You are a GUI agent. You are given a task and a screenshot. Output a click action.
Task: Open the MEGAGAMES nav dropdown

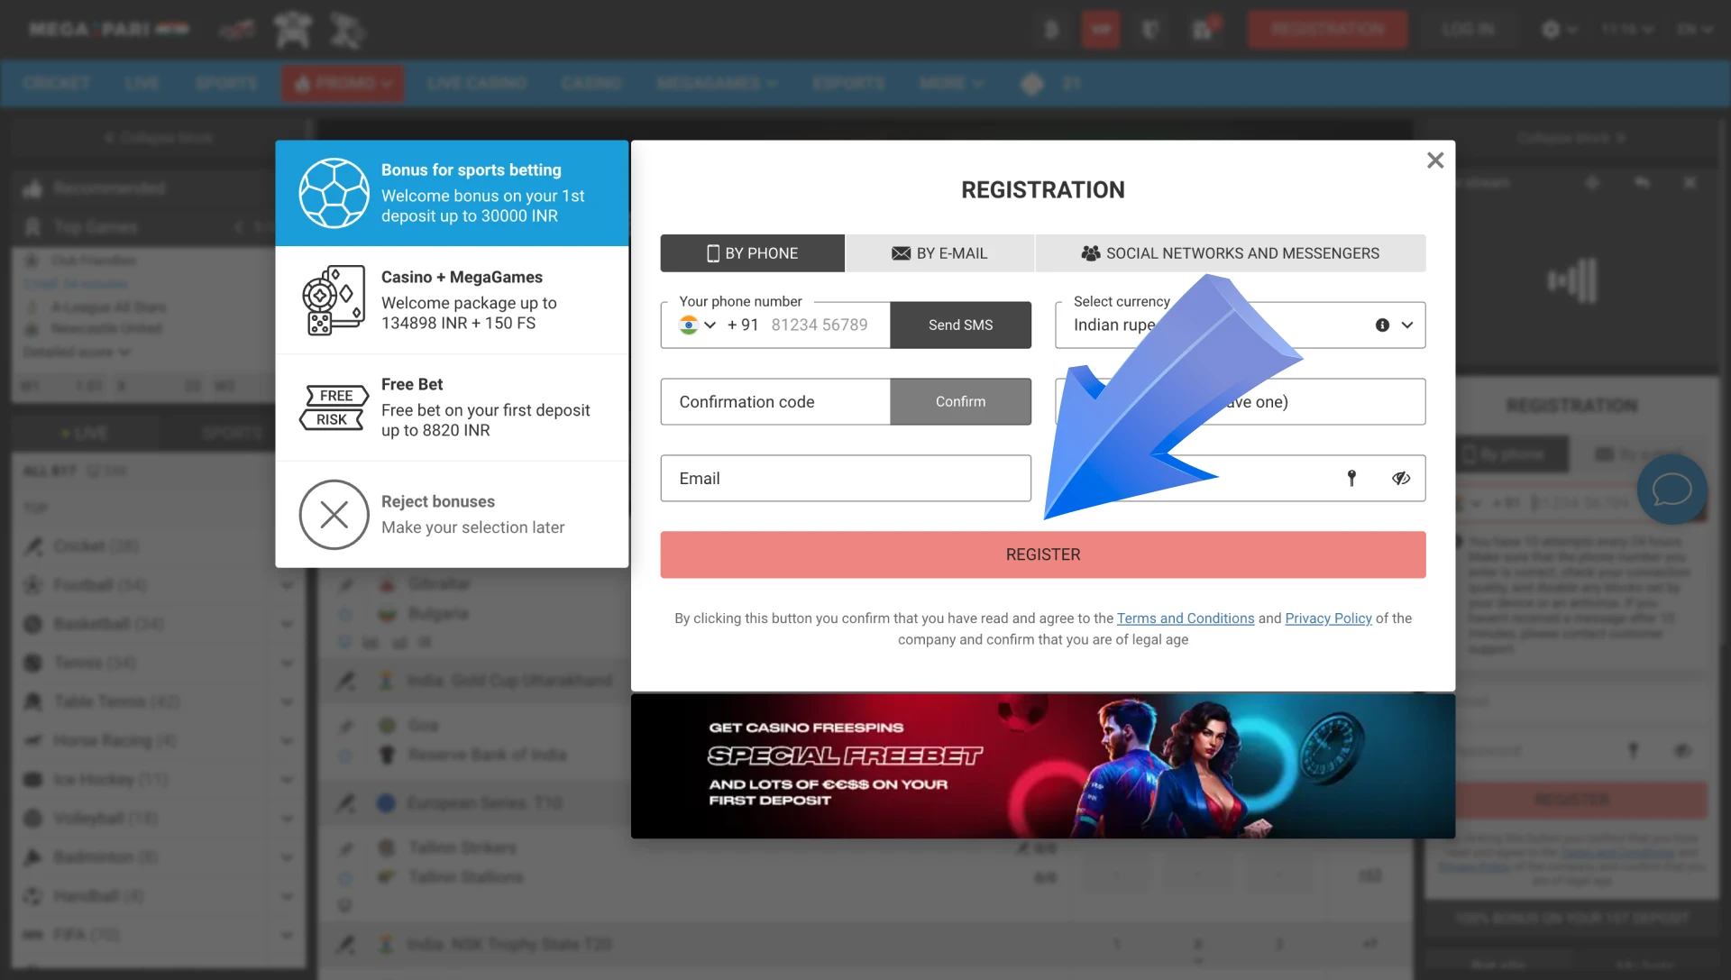pyautogui.click(x=717, y=84)
